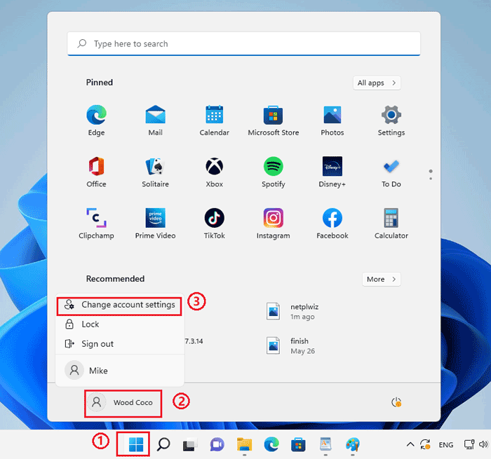Viewport: 491px width, 459px height.
Task: Open Microsoft Store from the taskbar
Action: click(298, 444)
